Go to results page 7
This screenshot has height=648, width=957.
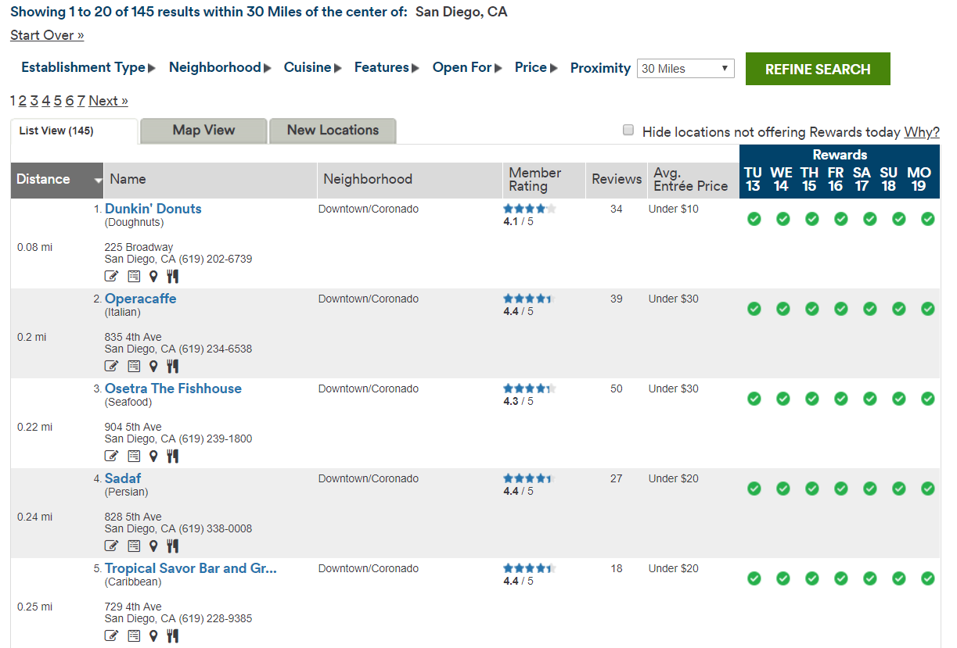pos(81,101)
